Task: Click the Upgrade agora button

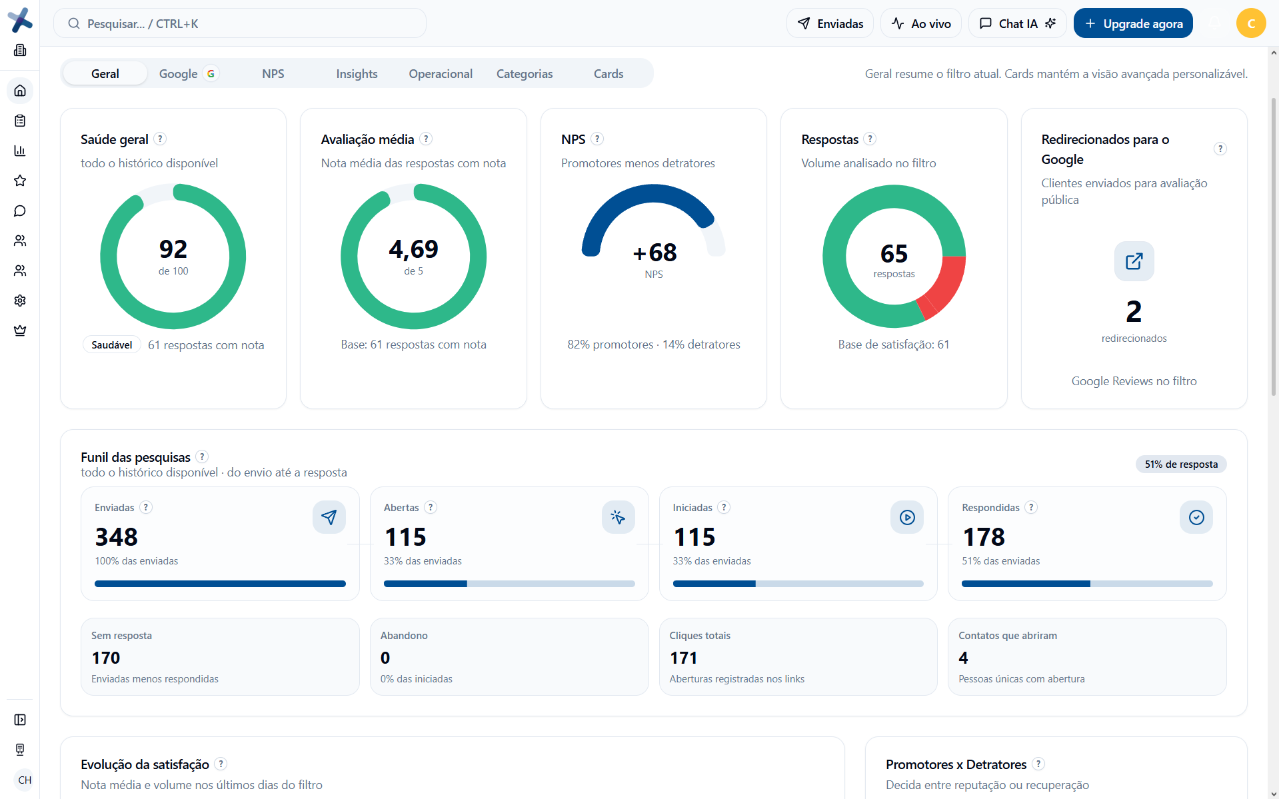Action: 1133,23
